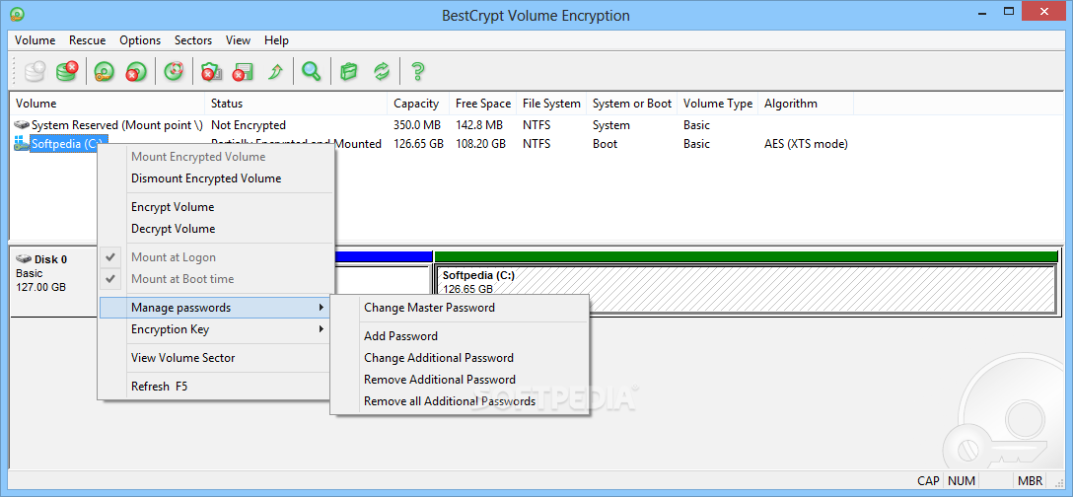The image size is (1073, 497).
Task: Click the Disk 0 Basic 127.00 GB label
Action: pos(41,273)
